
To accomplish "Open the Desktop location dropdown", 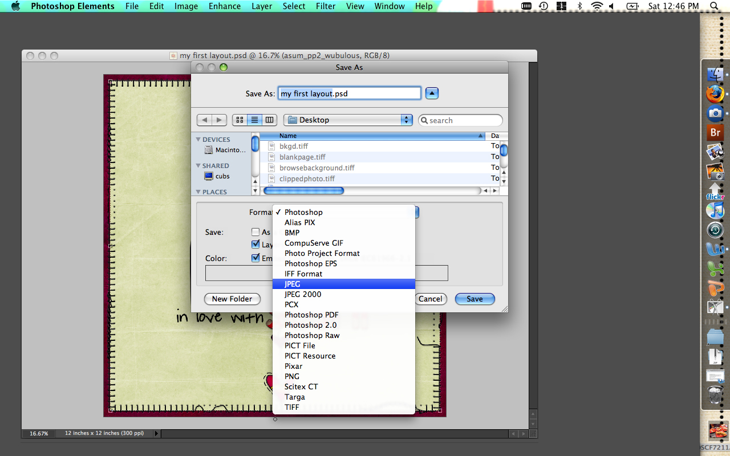I will (348, 120).
